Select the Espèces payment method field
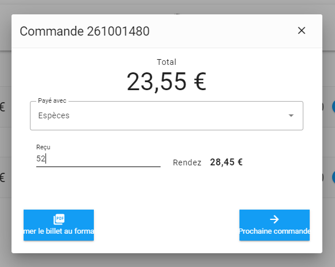The image size is (335, 267). [166, 116]
